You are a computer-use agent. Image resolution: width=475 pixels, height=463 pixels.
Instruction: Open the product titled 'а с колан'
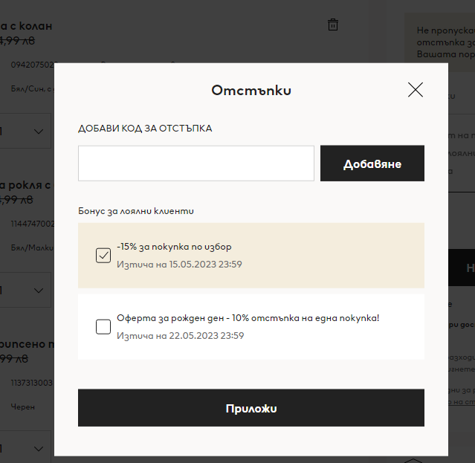click(x=26, y=26)
